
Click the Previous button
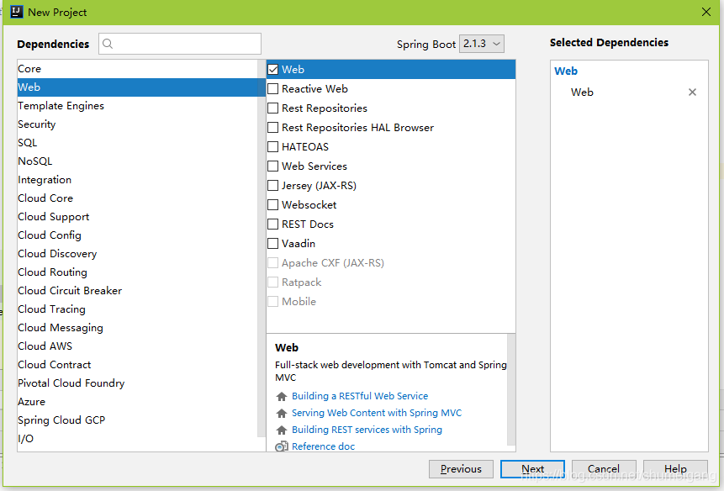coord(461,469)
